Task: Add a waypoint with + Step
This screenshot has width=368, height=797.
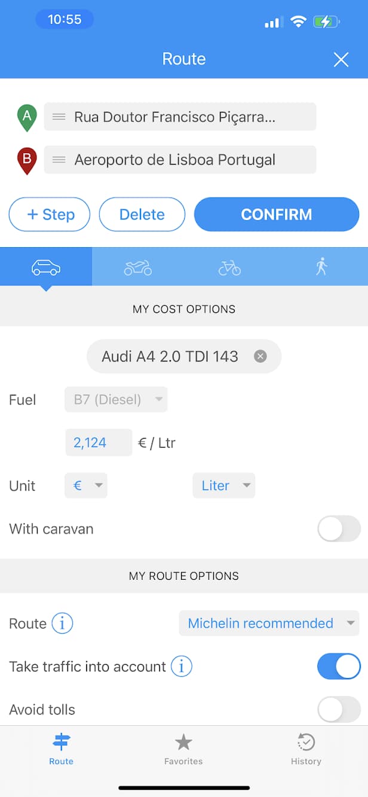Action: pyautogui.click(x=50, y=214)
